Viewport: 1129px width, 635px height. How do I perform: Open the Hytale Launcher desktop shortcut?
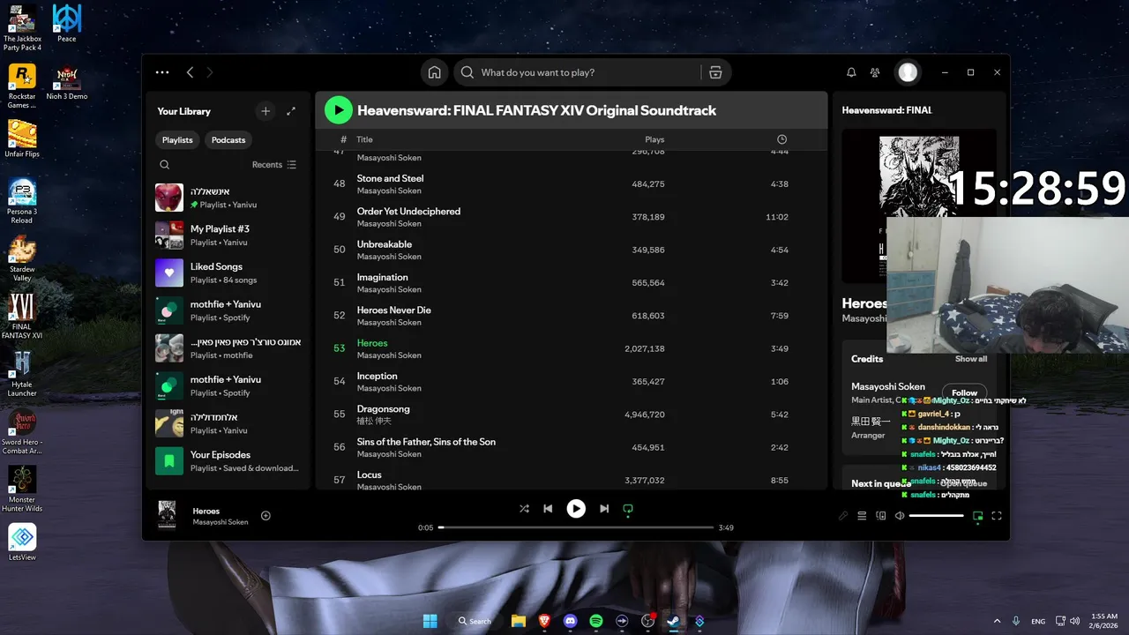tap(22, 374)
